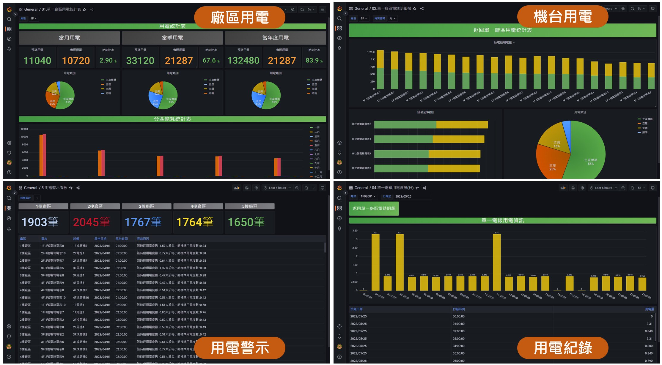
Task: Open Last 6 hours picker in 04.單一電錶用電資訊(日)
Action: tap(603, 188)
